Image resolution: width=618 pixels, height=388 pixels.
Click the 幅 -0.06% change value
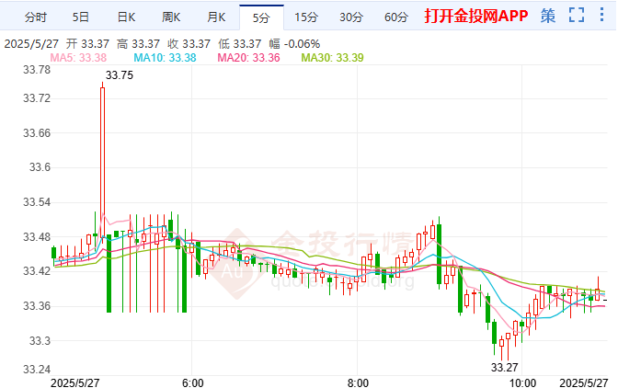point(294,44)
